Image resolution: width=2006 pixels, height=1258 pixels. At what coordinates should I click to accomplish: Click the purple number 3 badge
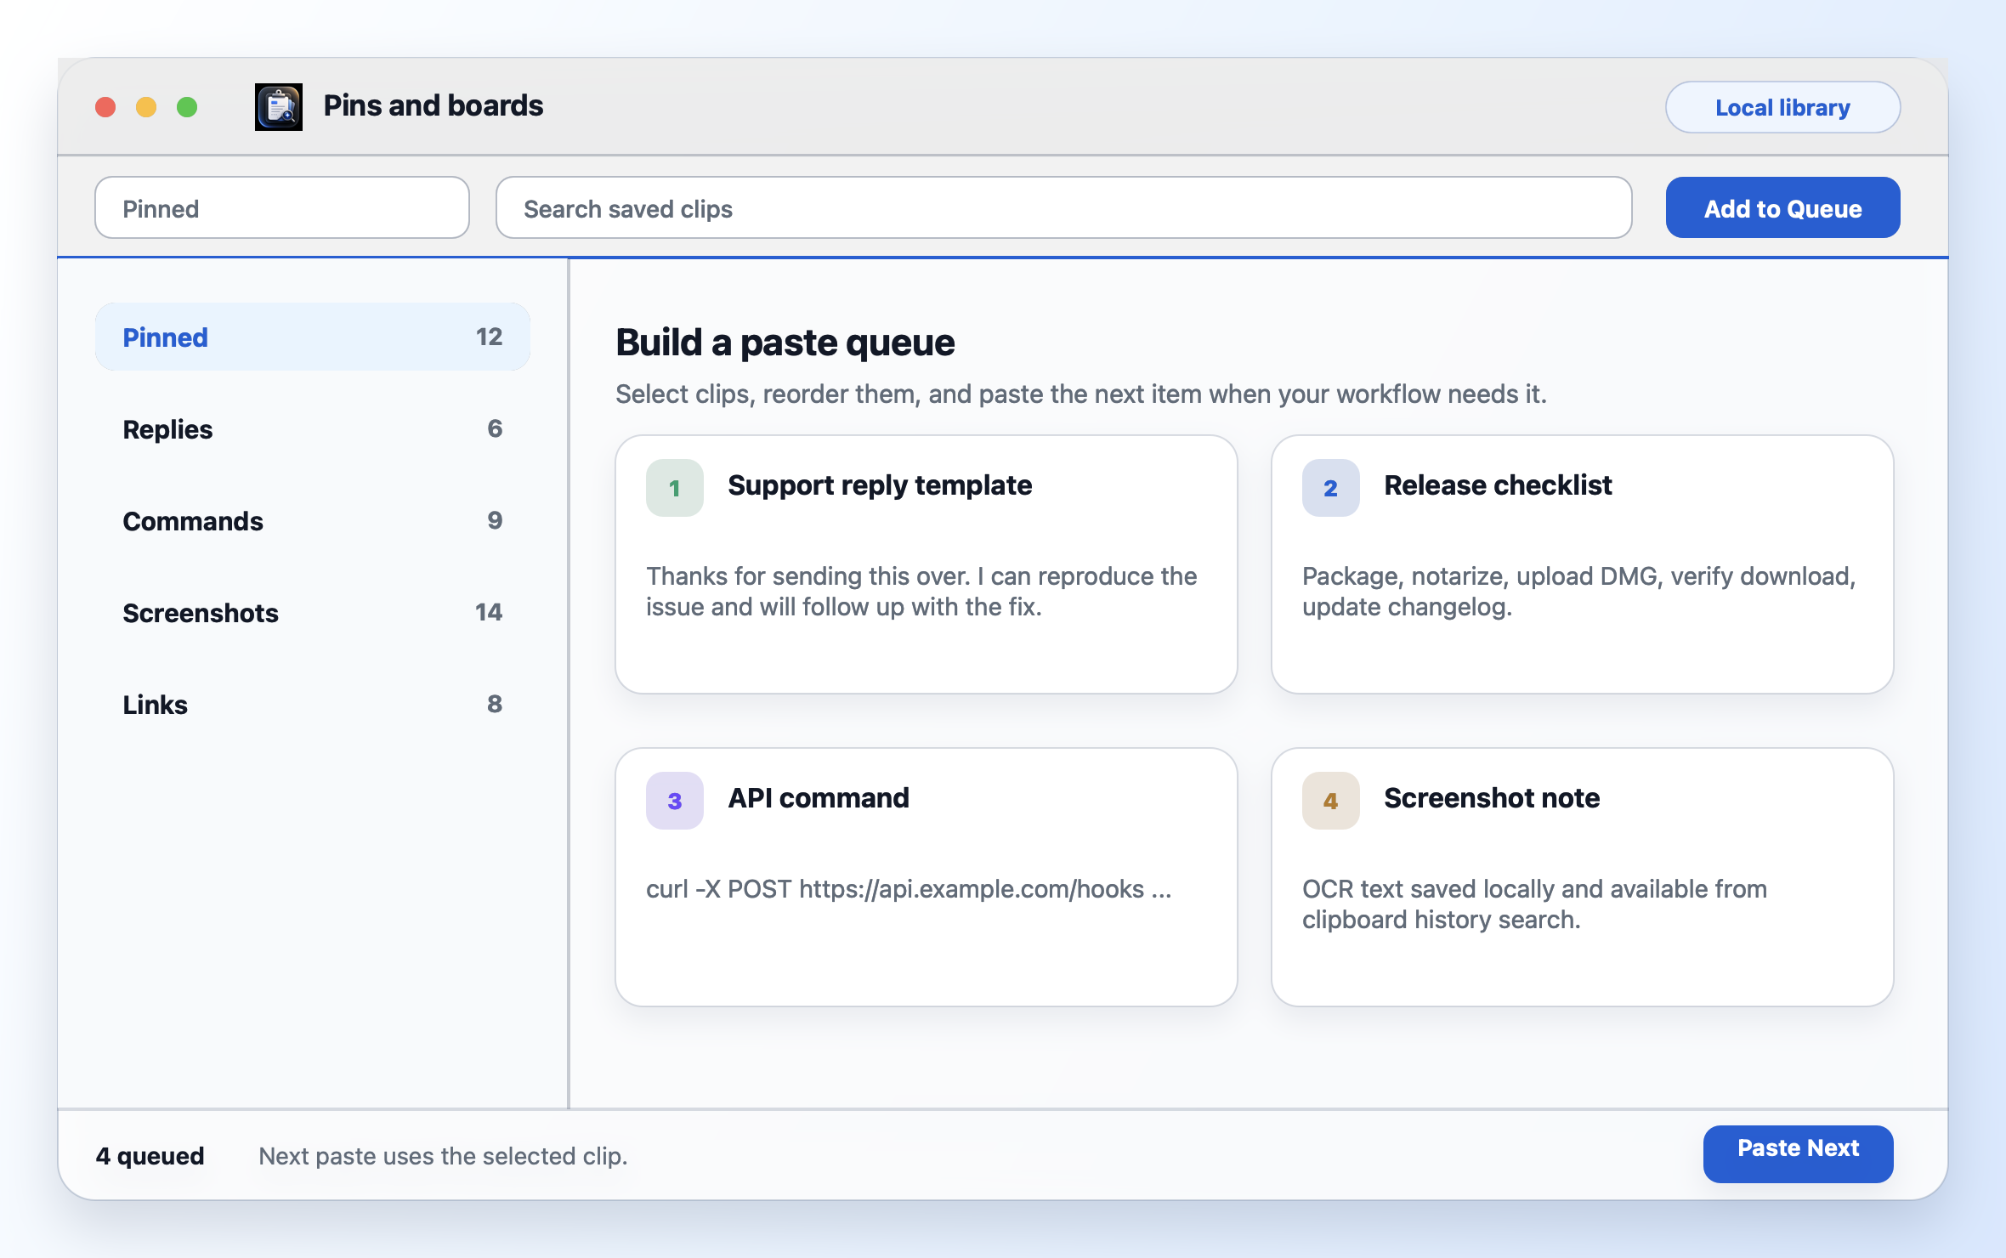tap(675, 801)
